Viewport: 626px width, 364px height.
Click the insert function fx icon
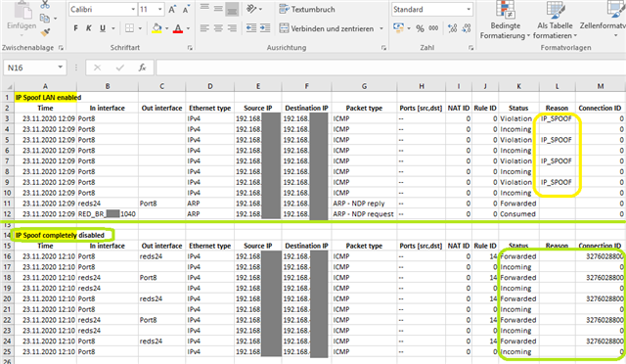point(142,68)
